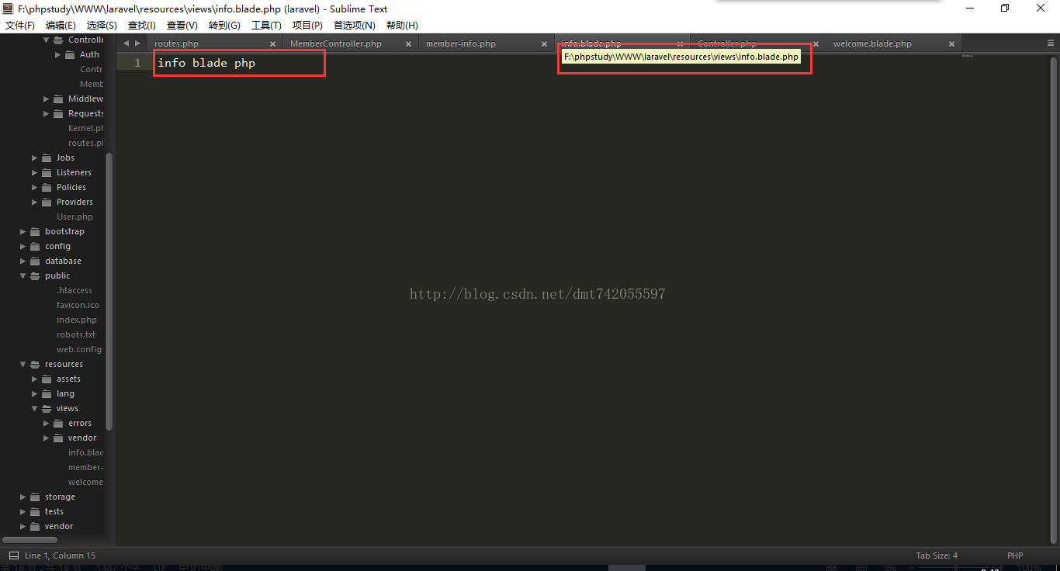This screenshot has height=571, width=1060.
Task: Click the config folder icon
Action: point(35,247)
